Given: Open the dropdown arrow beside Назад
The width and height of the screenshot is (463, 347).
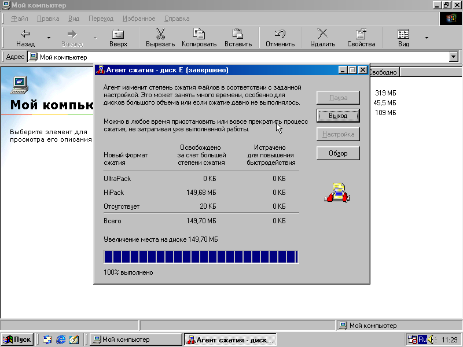Looking at the screenshot, I should 49,38.
